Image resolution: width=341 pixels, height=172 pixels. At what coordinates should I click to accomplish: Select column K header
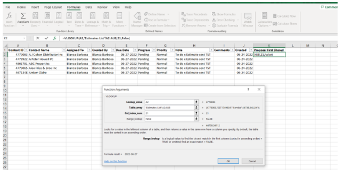click(269, 46)
